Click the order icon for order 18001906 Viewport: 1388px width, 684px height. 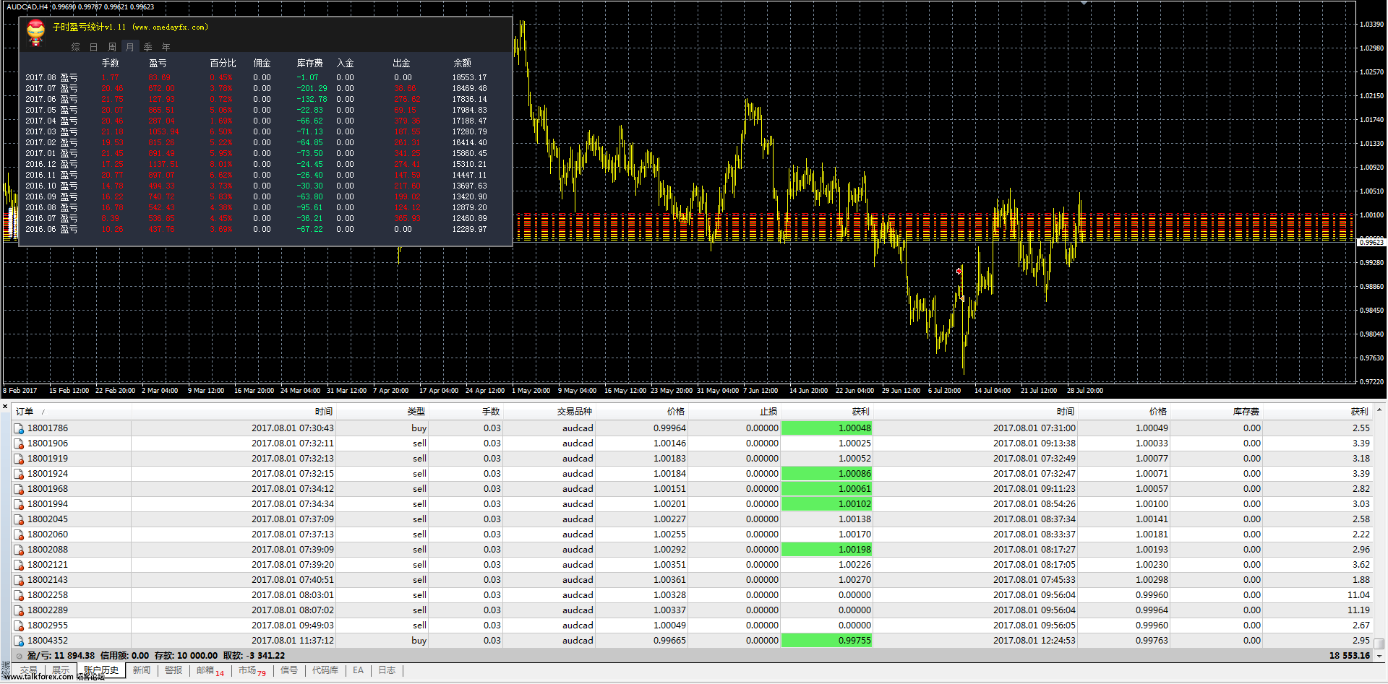[19, 443]
